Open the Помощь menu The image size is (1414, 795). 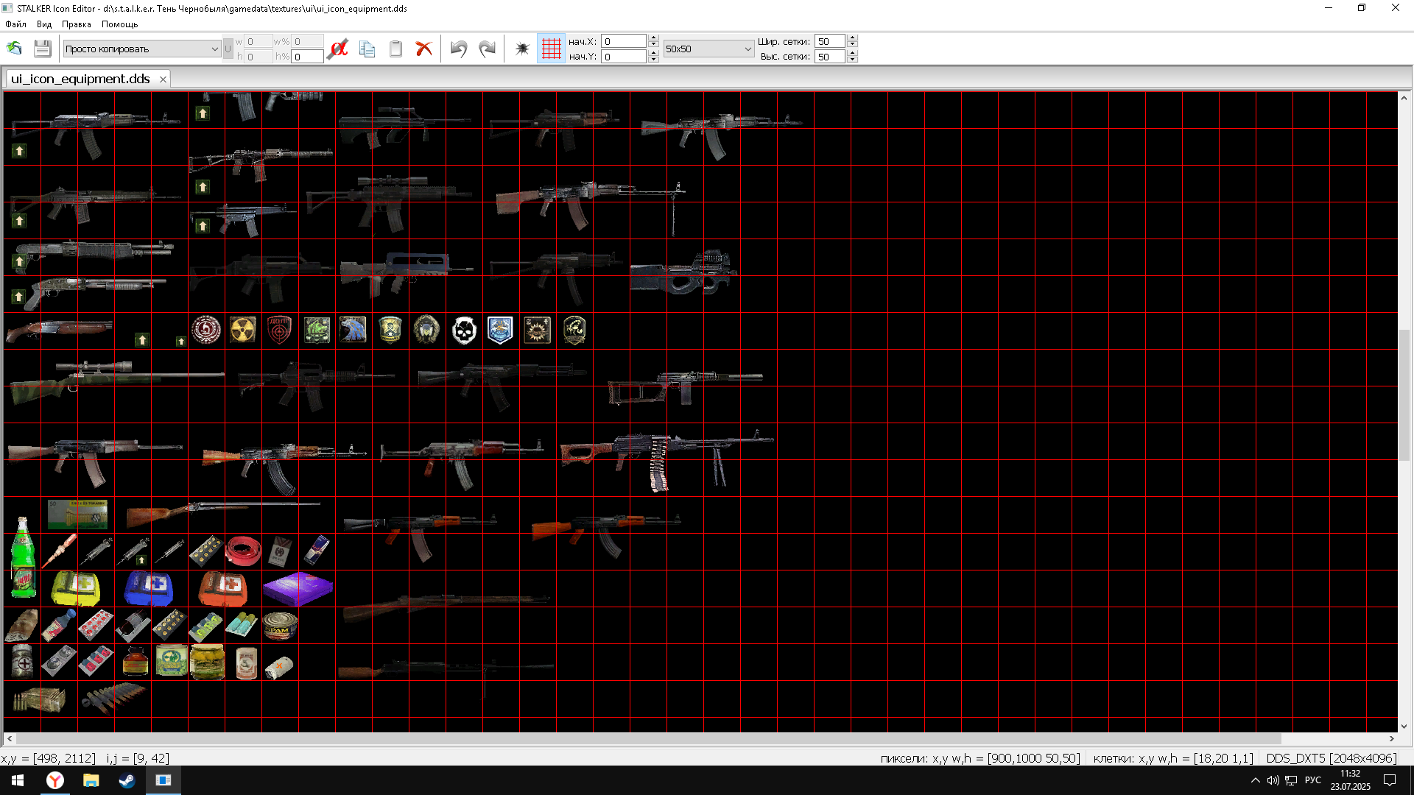pyautogui.click(x=119, y=24)
